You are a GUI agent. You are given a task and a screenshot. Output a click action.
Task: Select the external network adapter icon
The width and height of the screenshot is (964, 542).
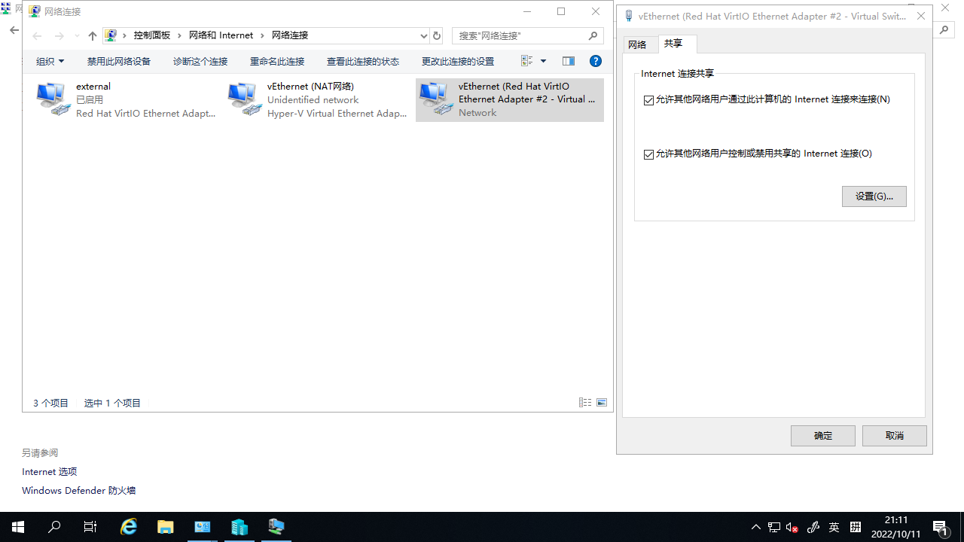pyautogui.click(x=53, y=99)
